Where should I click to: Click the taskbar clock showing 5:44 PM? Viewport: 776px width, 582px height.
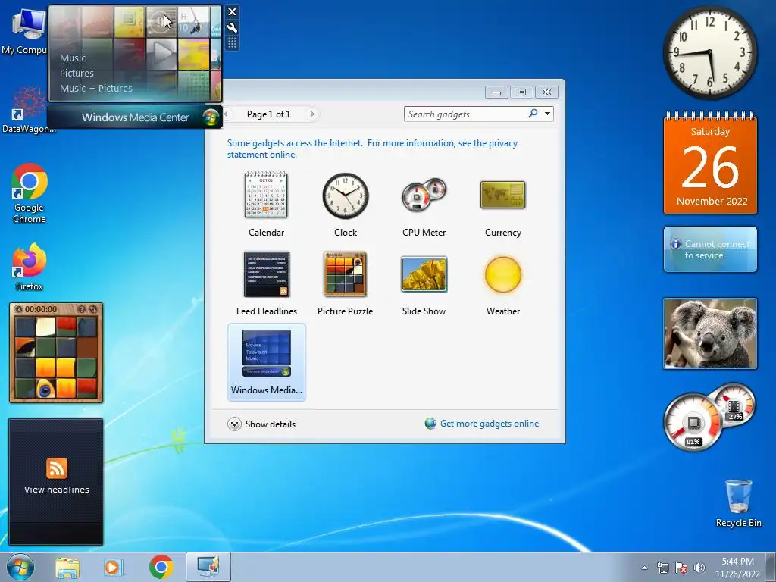pos(737,568)
